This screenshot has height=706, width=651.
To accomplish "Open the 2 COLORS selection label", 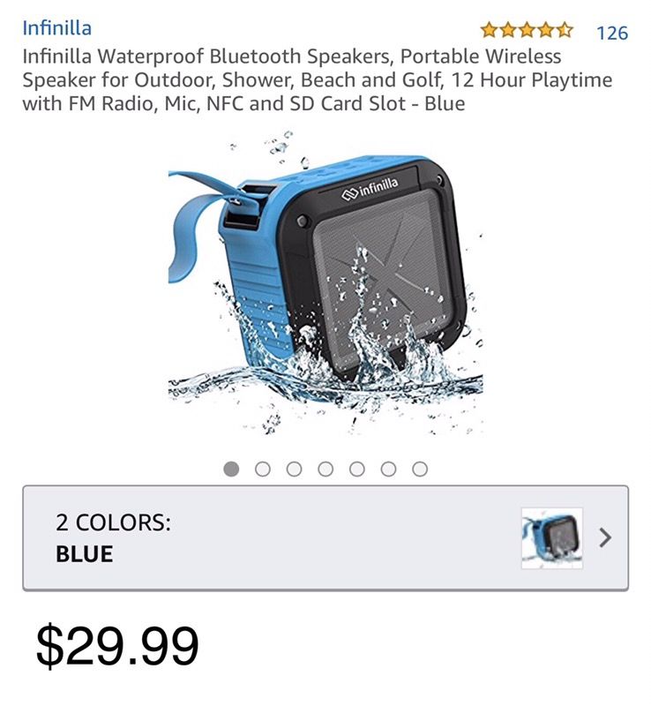I will point(114,522).
